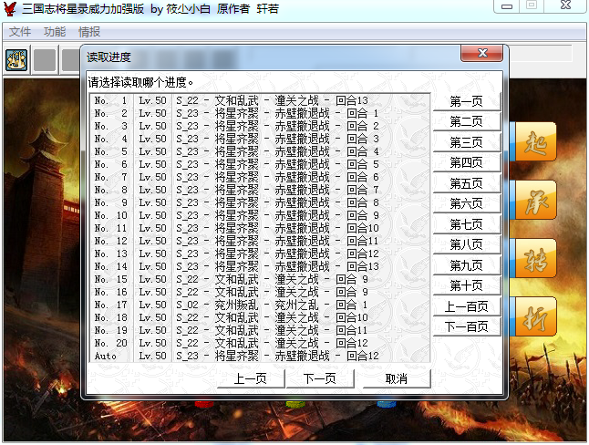
Task: Click the blue emblem toolbar icon
Action: 16,60
